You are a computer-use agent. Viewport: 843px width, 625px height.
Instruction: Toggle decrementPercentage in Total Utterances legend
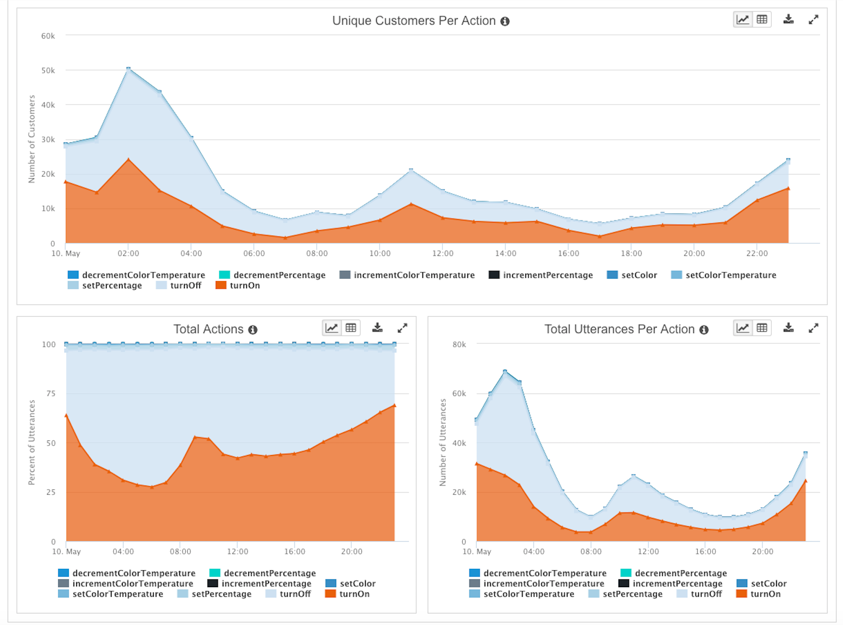[674, 573]
